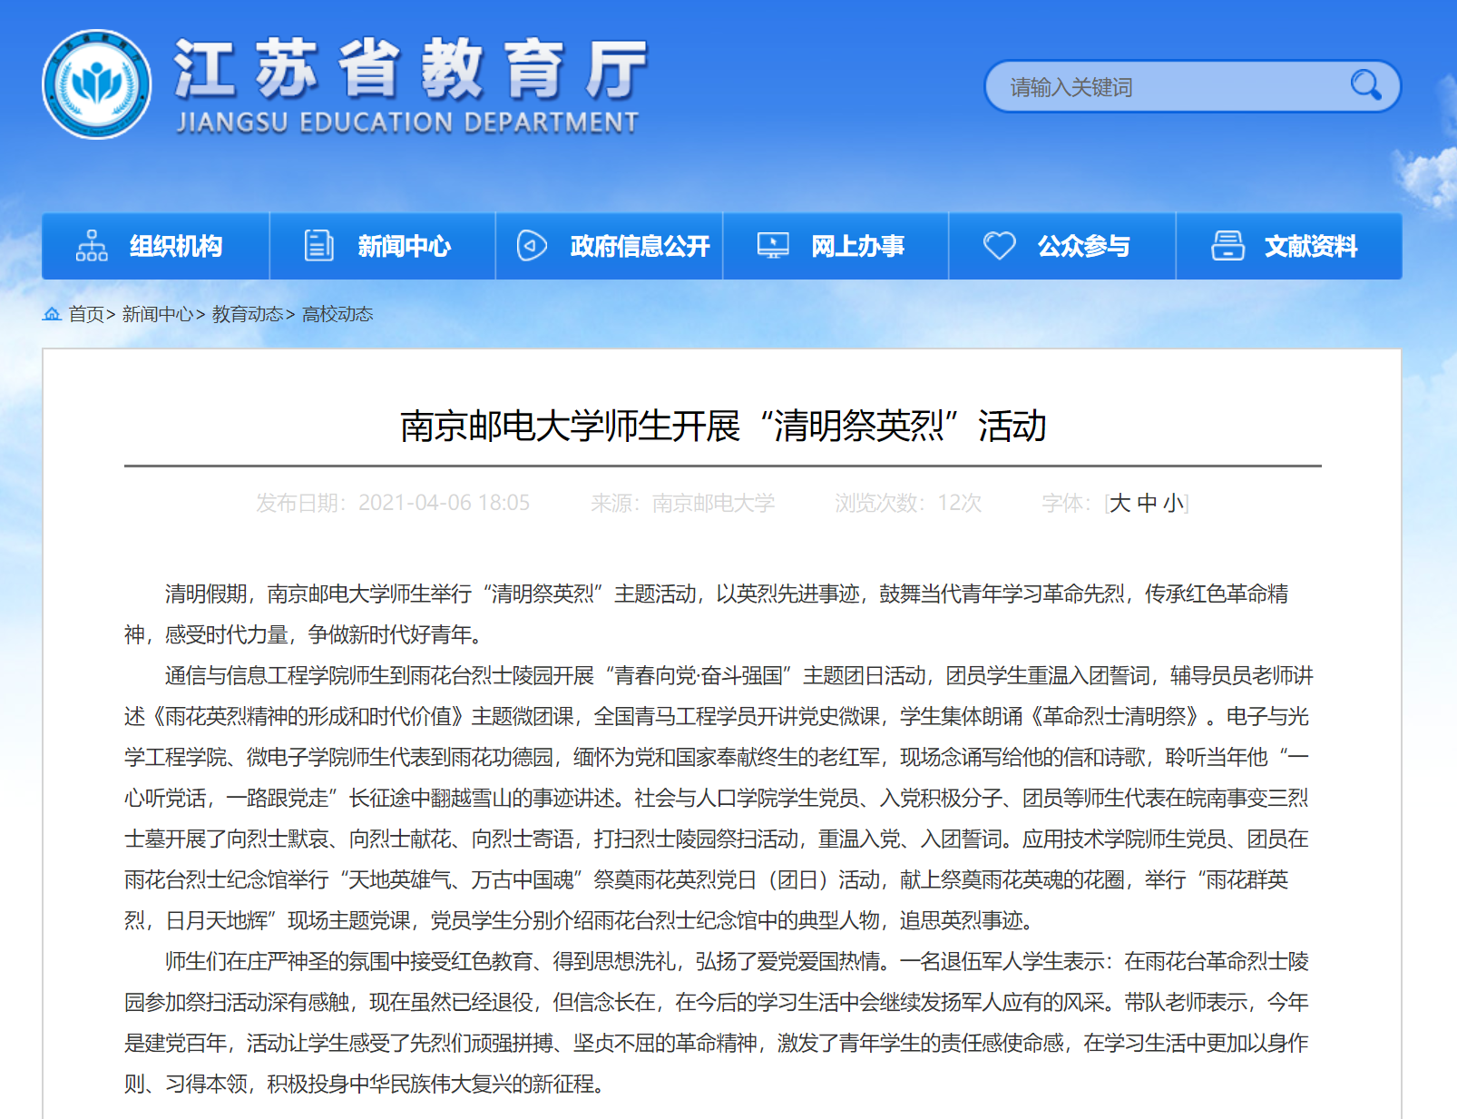1457x1119 pixels.
Task: Open the 文献资料 menu item
Action: click(1311, 246)
